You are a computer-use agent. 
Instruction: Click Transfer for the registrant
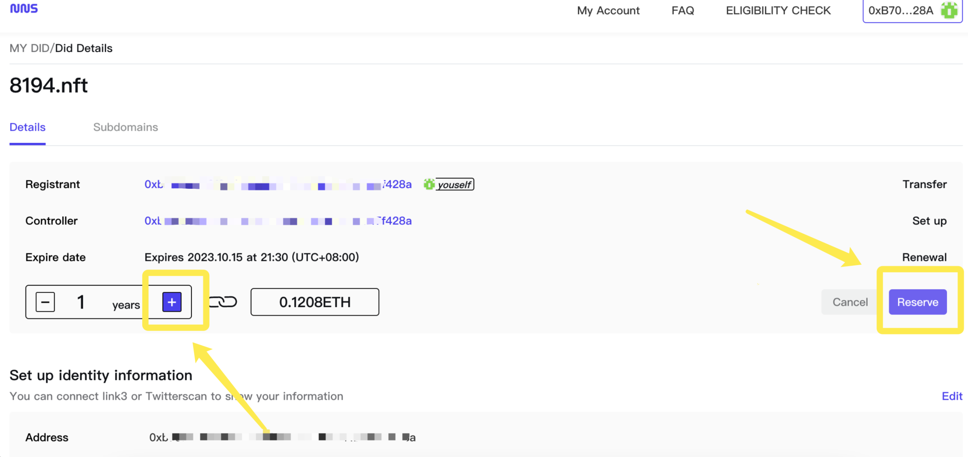click(924, 184)
